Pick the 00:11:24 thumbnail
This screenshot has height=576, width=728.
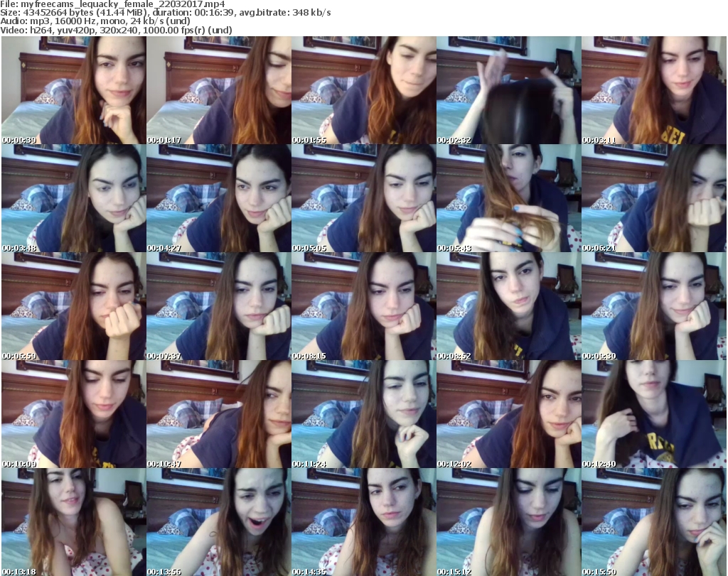click(364, 414)
